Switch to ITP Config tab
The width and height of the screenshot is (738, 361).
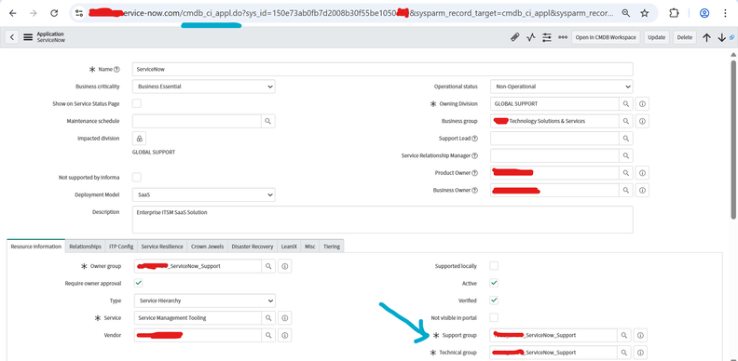121,247
